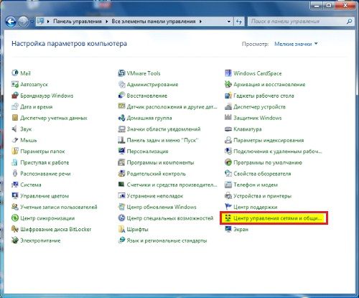Open the VMware Tools icon
Screen dimensions: 359x298
click(x=121, y=73)
